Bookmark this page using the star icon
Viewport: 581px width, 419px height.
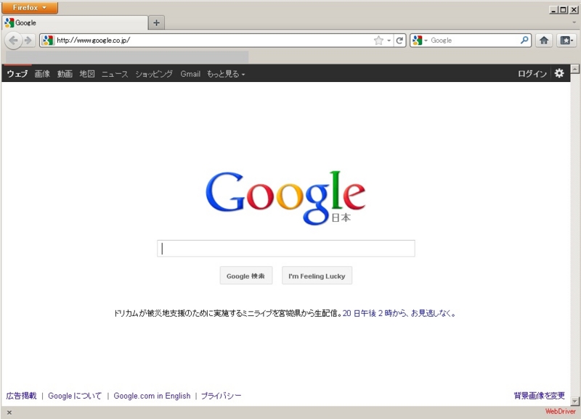(378, 41)
